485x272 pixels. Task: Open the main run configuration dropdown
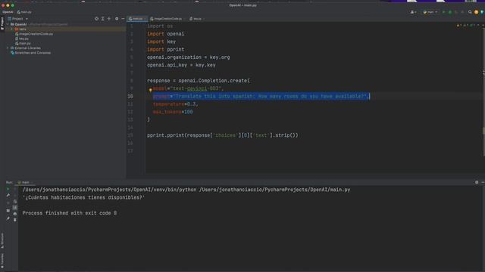pyautogui.click(x=430, y=12)
